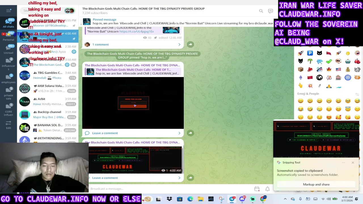Open the Azbit chat
The width and height of the screenshot is (363, 204).
pyautogui.click(x=48, y=101)
